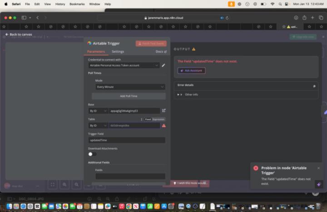Switch Table field to Expression mode
The height and width of the screenshot is (212, 327).
click(x=159, y=119)
